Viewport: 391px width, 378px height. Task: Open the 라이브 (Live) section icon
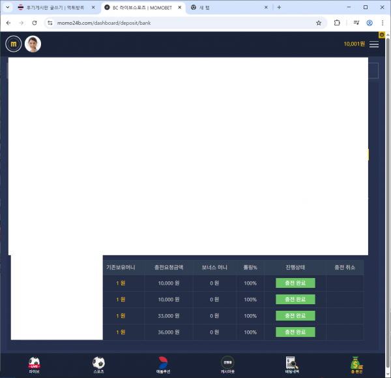tap(35, 363)
